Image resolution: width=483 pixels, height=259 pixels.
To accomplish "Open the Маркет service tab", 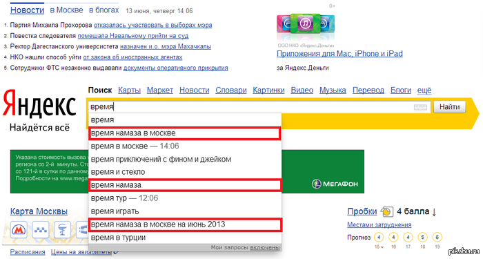I will [160, 90].
